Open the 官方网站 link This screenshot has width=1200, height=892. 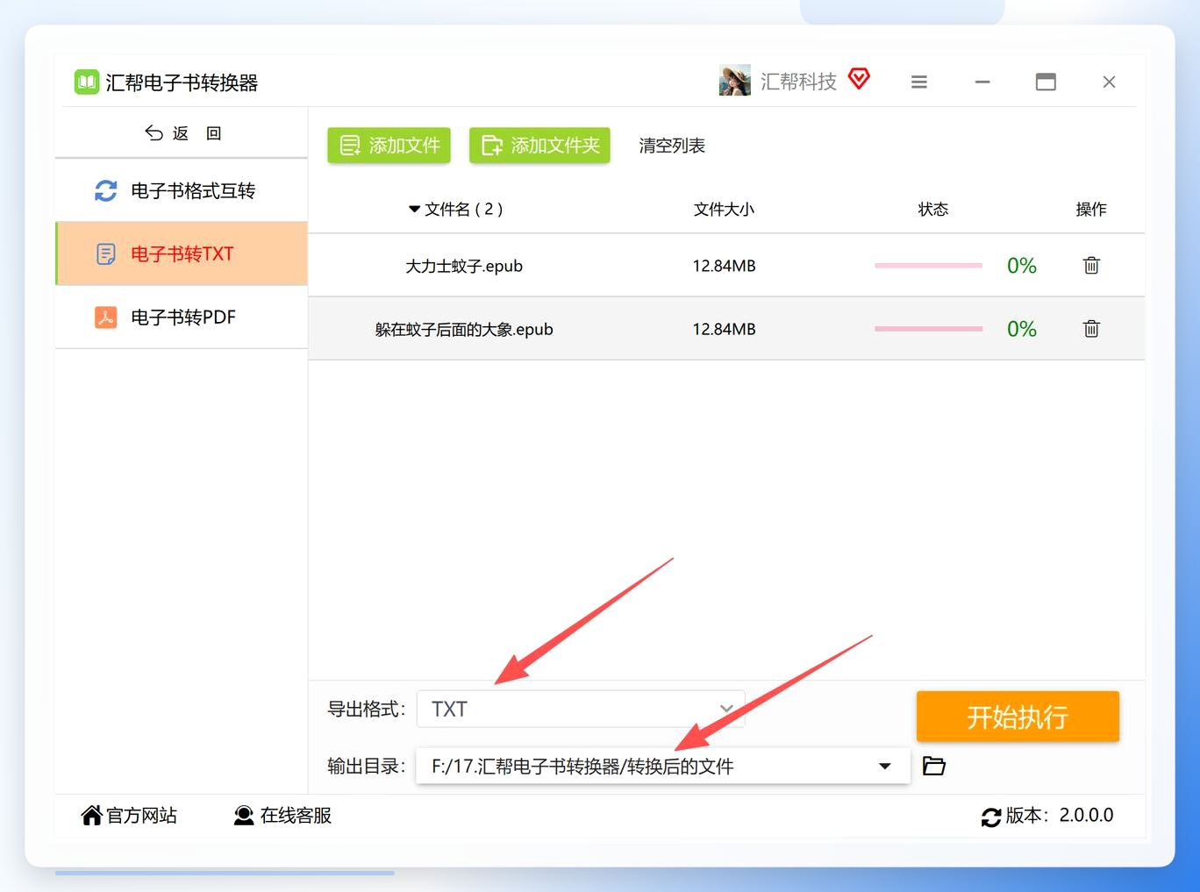pyautogui.click(x=129, y=816)
